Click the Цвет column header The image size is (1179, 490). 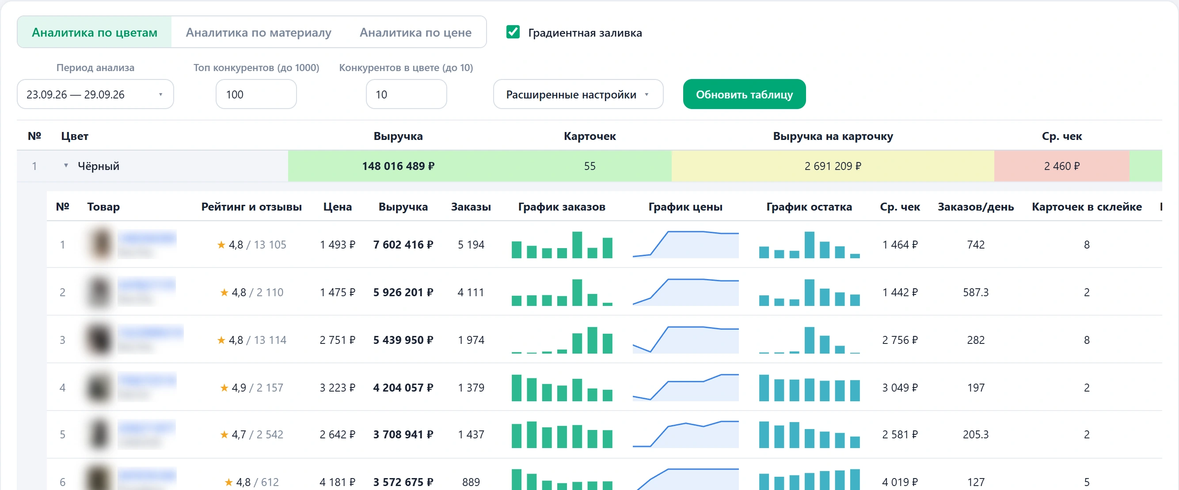coord(75,136)
